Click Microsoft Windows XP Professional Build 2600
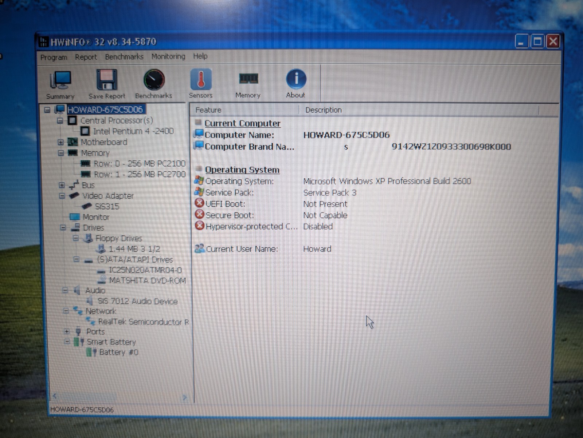 pyautogui.click(x=387, y=181)
